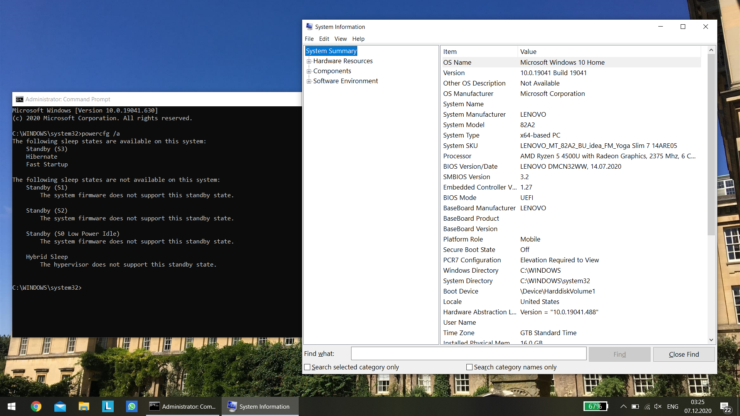Viewport: 740px width, 416px height.
Task: Select the System Model row
Action: pos(571,125)
